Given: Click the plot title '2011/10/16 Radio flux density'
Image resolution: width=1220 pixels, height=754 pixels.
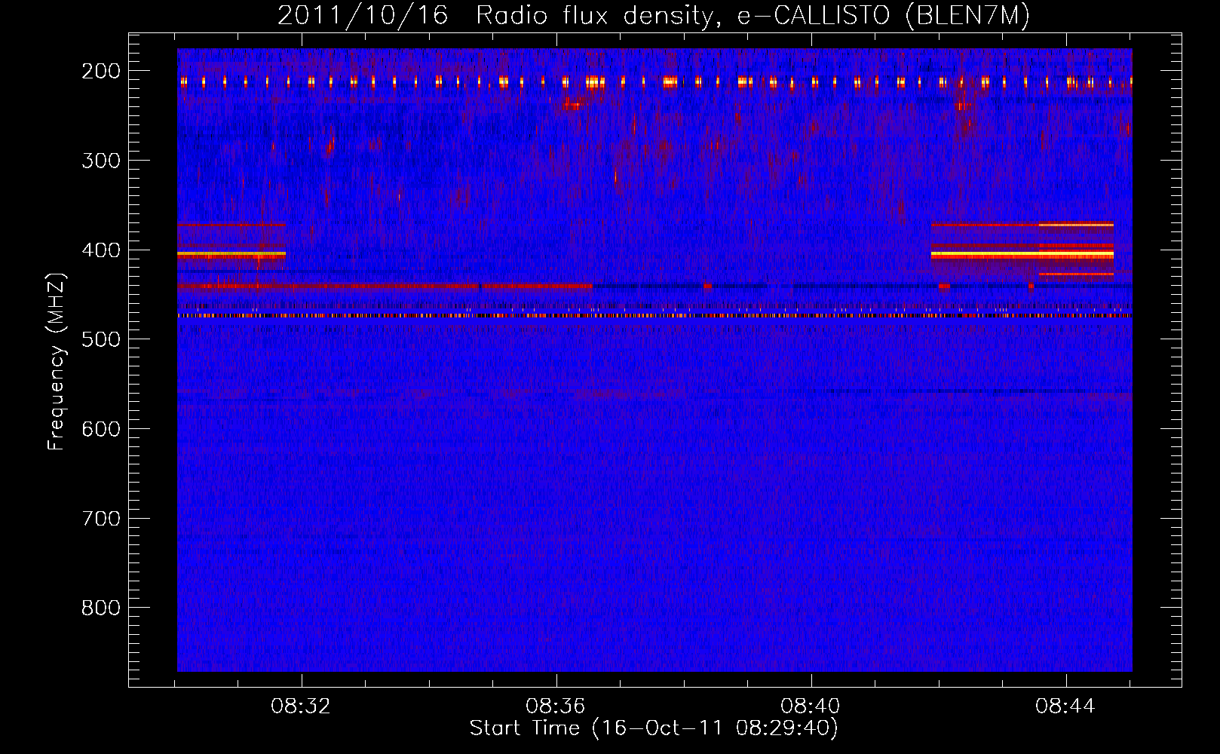Looking at the screenshot, I should pyautogui.click(x=495, y=15).
